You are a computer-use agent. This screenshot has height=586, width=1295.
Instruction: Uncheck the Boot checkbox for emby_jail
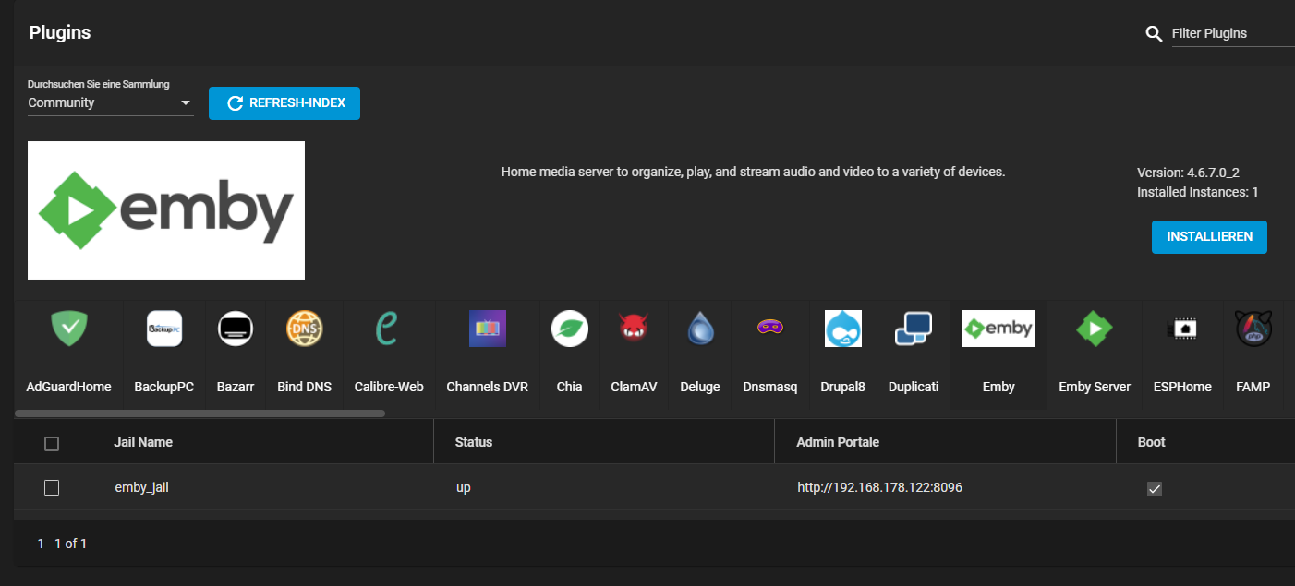pyautogui.click(x=1154, y=488)
